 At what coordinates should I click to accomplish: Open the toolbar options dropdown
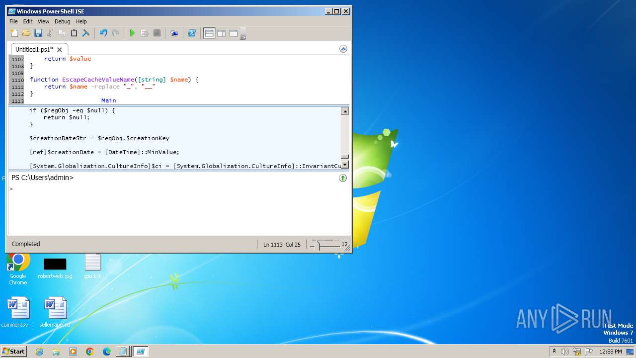pyautogui.click(x=243, y=34)
